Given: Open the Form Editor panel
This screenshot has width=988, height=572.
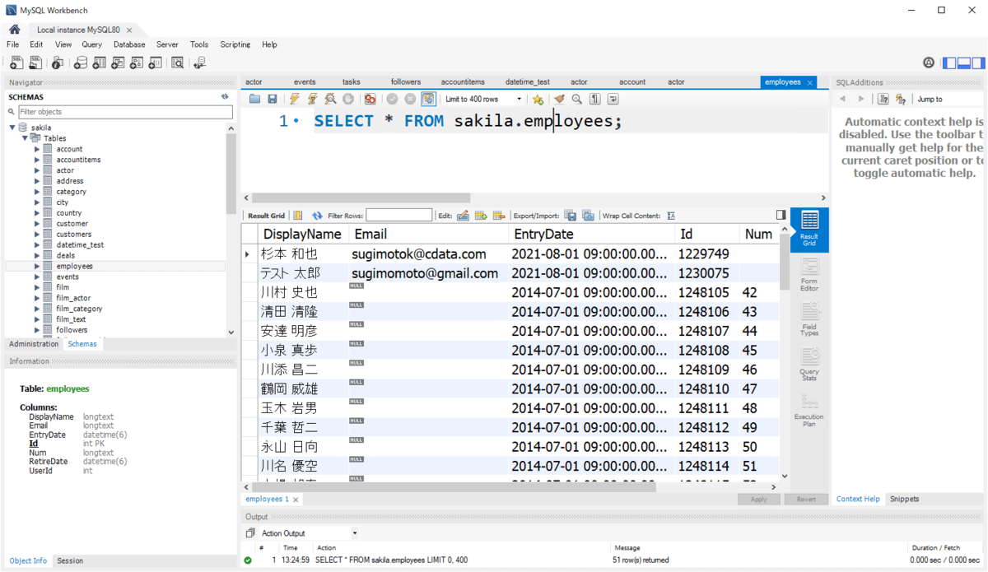Looking at the screenshot, I should (809, 275).
